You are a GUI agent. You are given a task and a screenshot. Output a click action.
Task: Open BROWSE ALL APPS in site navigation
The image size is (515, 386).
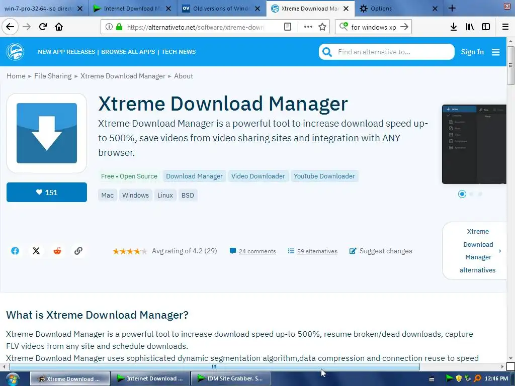(x=128, y=52)
